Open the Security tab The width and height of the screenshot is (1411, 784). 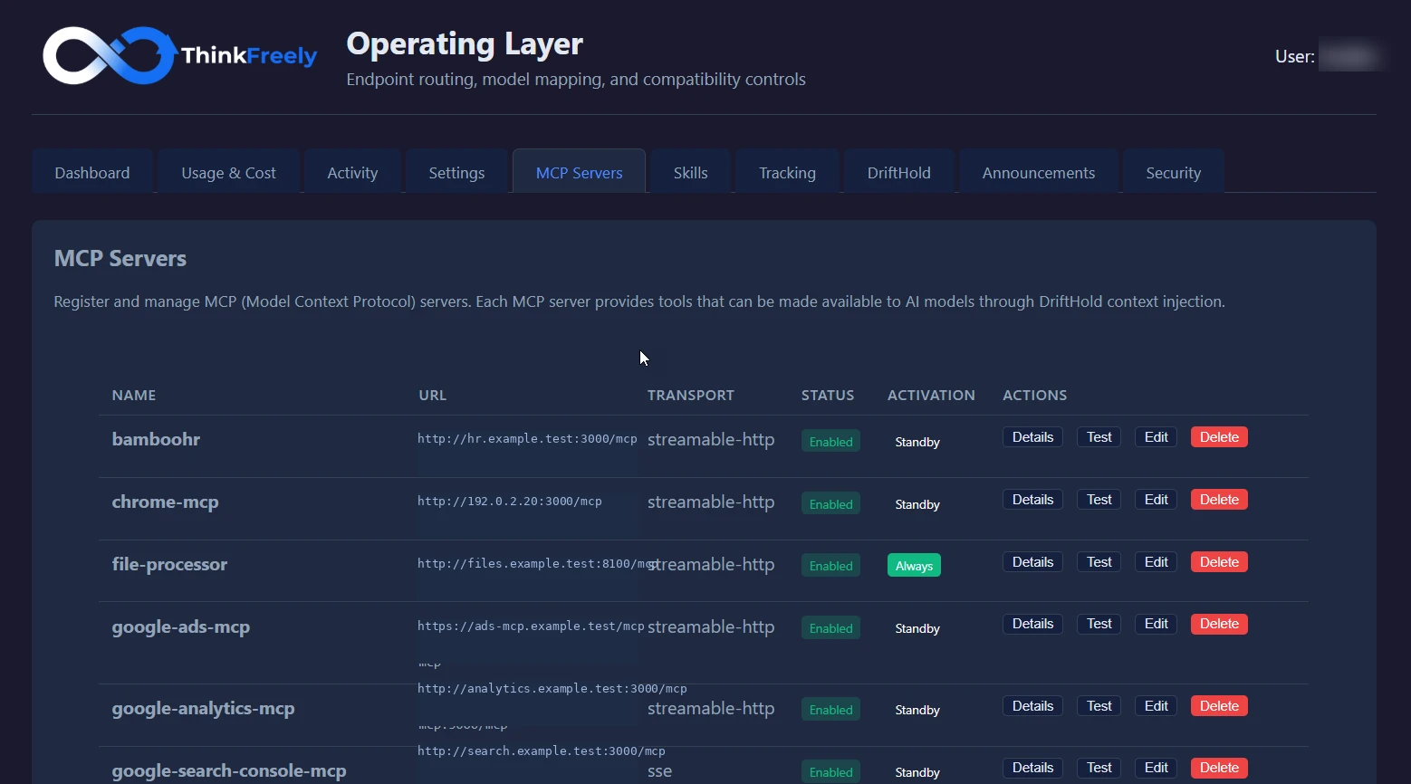[1174, 172]
